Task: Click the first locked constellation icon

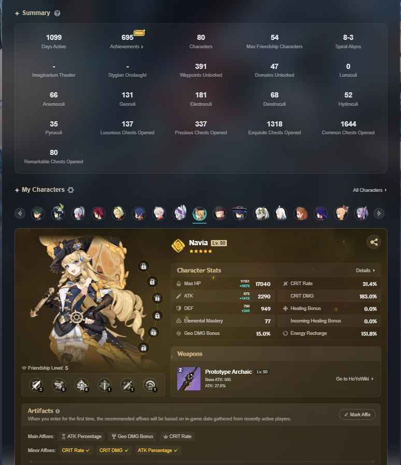Action: [144, 266]
